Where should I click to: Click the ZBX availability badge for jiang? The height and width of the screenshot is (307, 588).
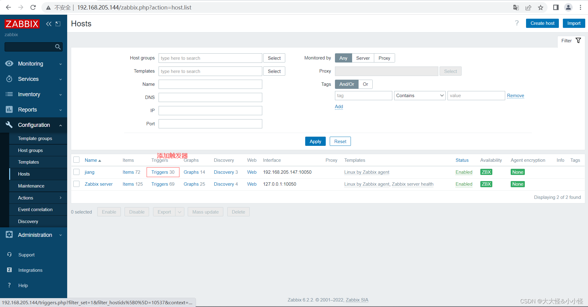(486, 172)
